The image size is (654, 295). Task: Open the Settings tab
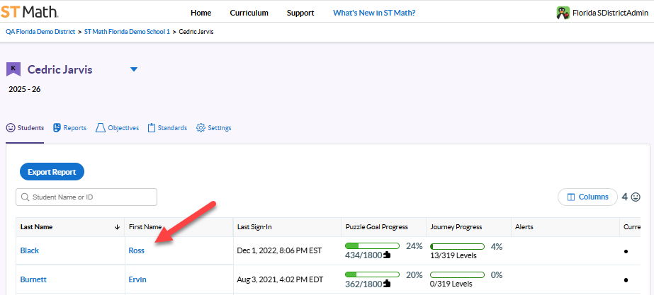click(213, 128)
